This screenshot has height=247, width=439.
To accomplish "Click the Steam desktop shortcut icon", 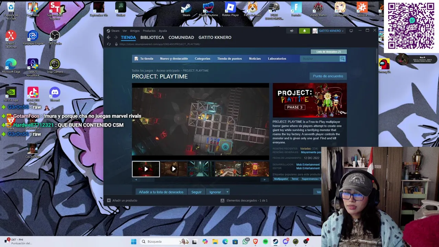I will pos(186,9).
